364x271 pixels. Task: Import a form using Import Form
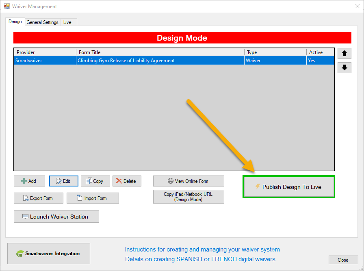click(x=93, y=198)
